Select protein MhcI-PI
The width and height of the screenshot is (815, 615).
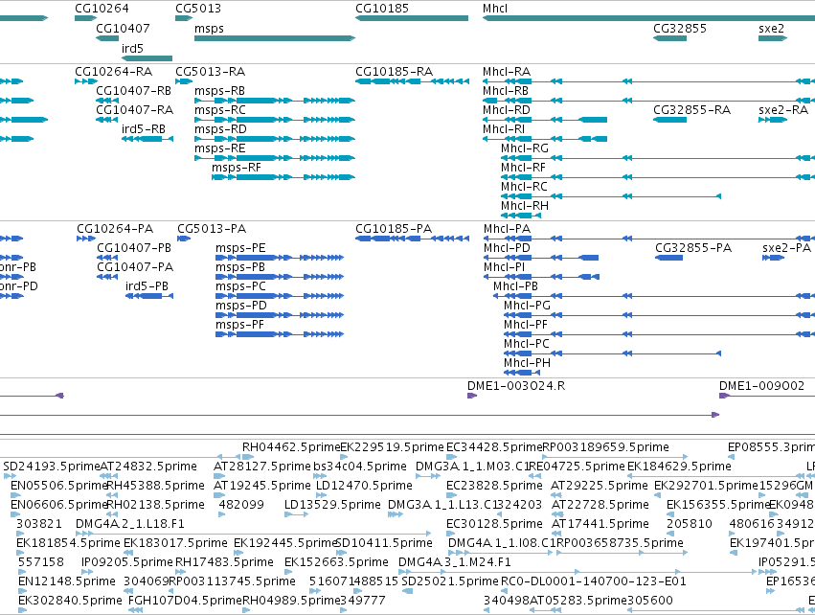coord(541,277)
